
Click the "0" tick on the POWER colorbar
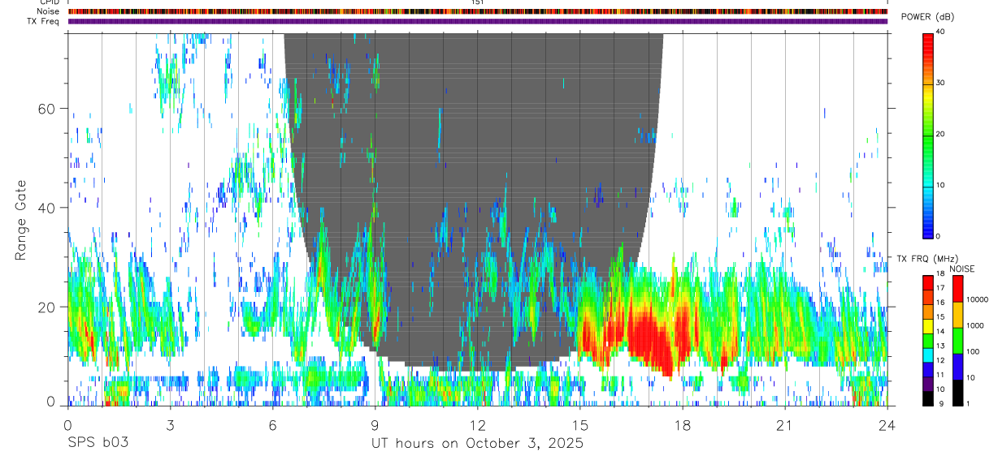click(x=939, y=236)
